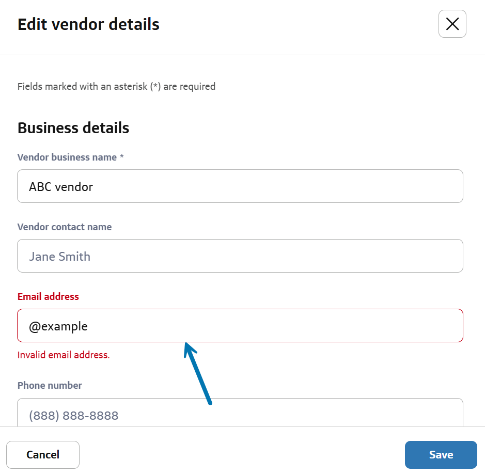Screen dimensions: 485x476
Task: Click the 'Edit vendor details' dialog title
Action: (88, 24)
